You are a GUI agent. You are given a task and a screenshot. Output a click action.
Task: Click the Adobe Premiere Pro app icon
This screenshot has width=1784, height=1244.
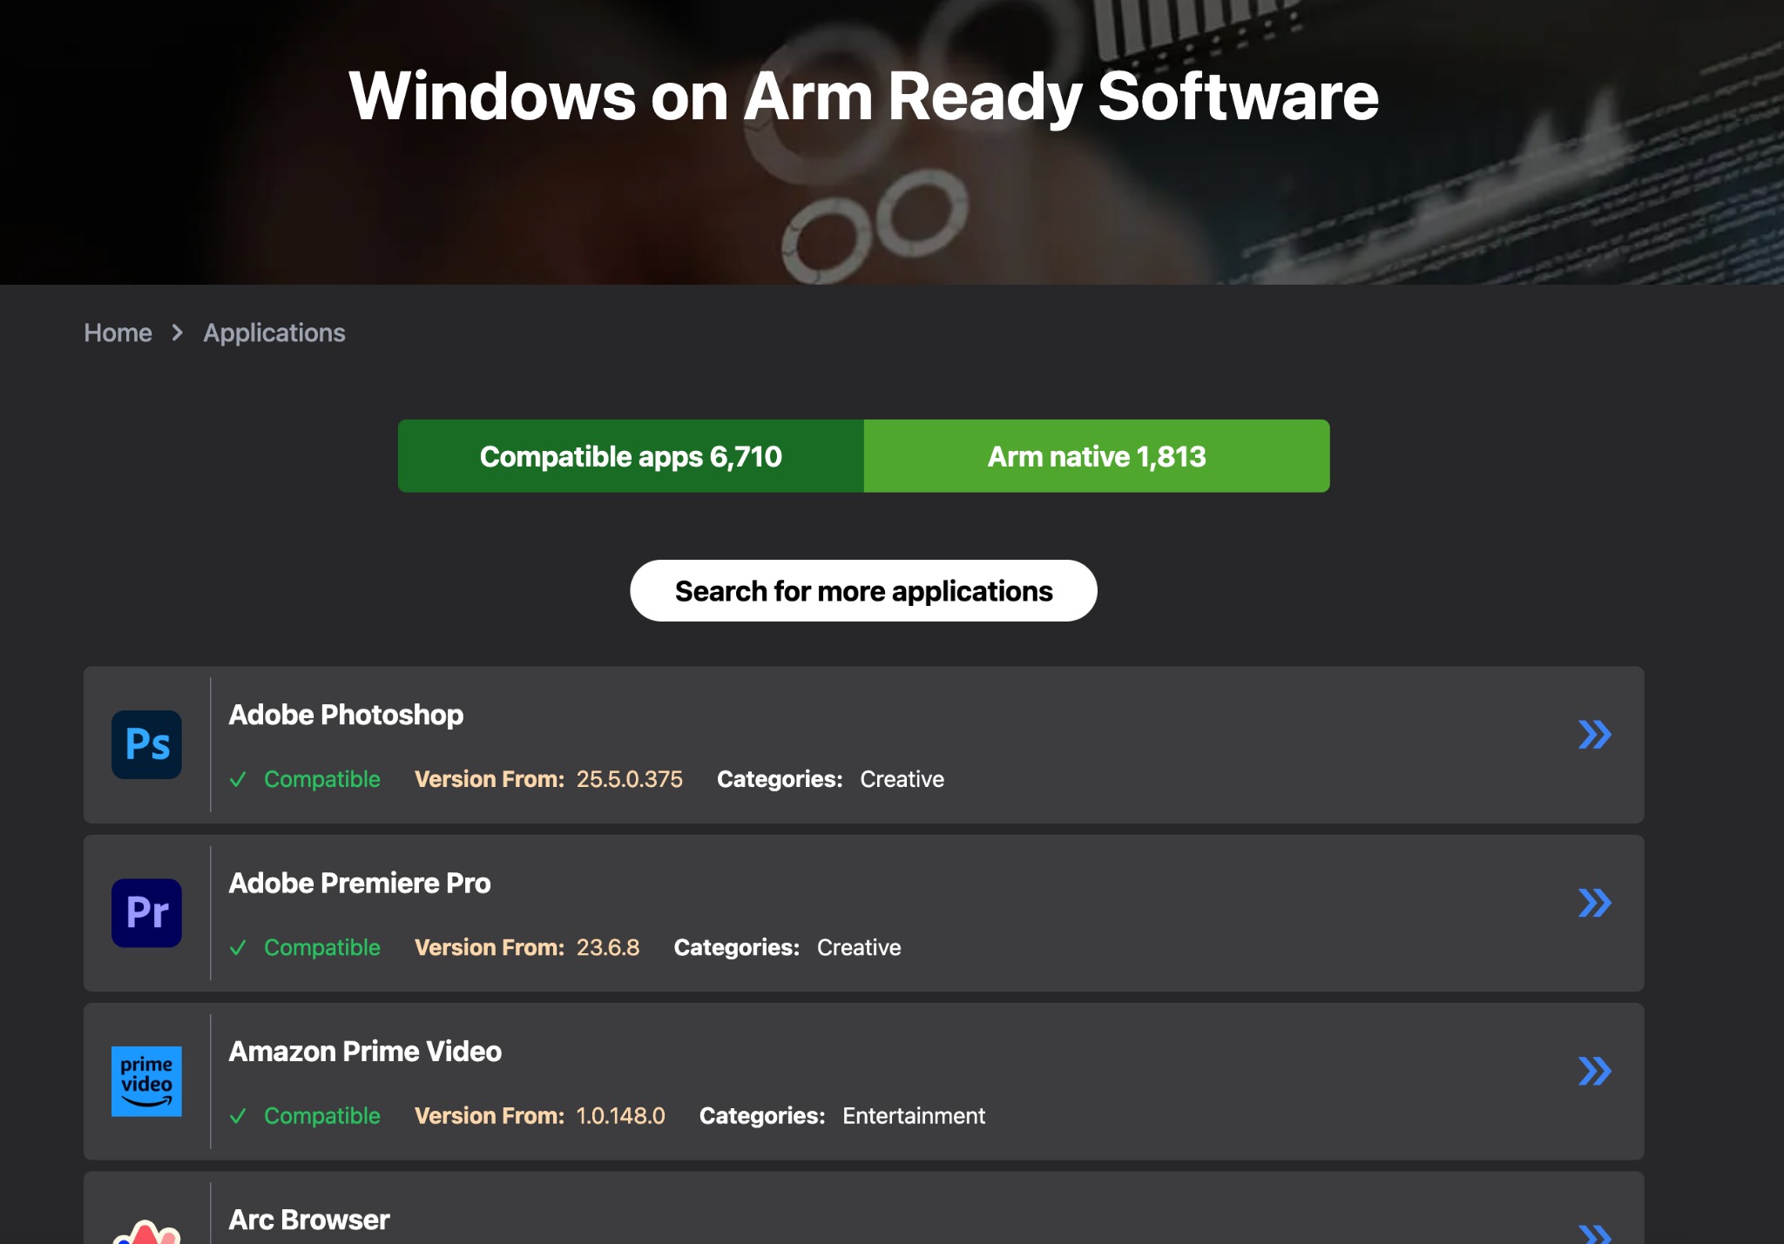pyautogui.click(x=146, y=912)
